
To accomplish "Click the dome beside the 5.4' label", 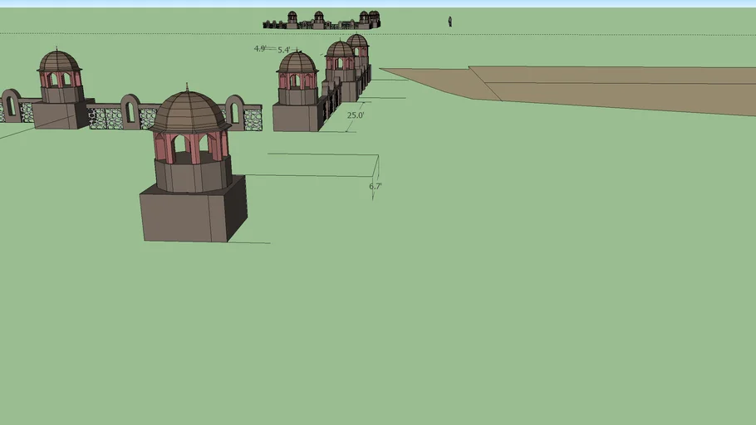I will click(297, 63).
